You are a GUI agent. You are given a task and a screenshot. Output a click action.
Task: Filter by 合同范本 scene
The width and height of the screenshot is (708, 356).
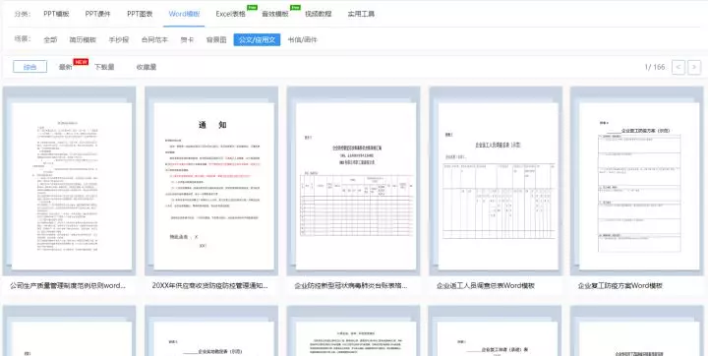(154, 39)
